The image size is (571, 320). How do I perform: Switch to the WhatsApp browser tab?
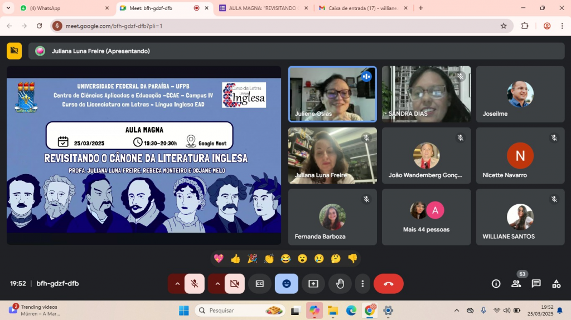[61, 8]
